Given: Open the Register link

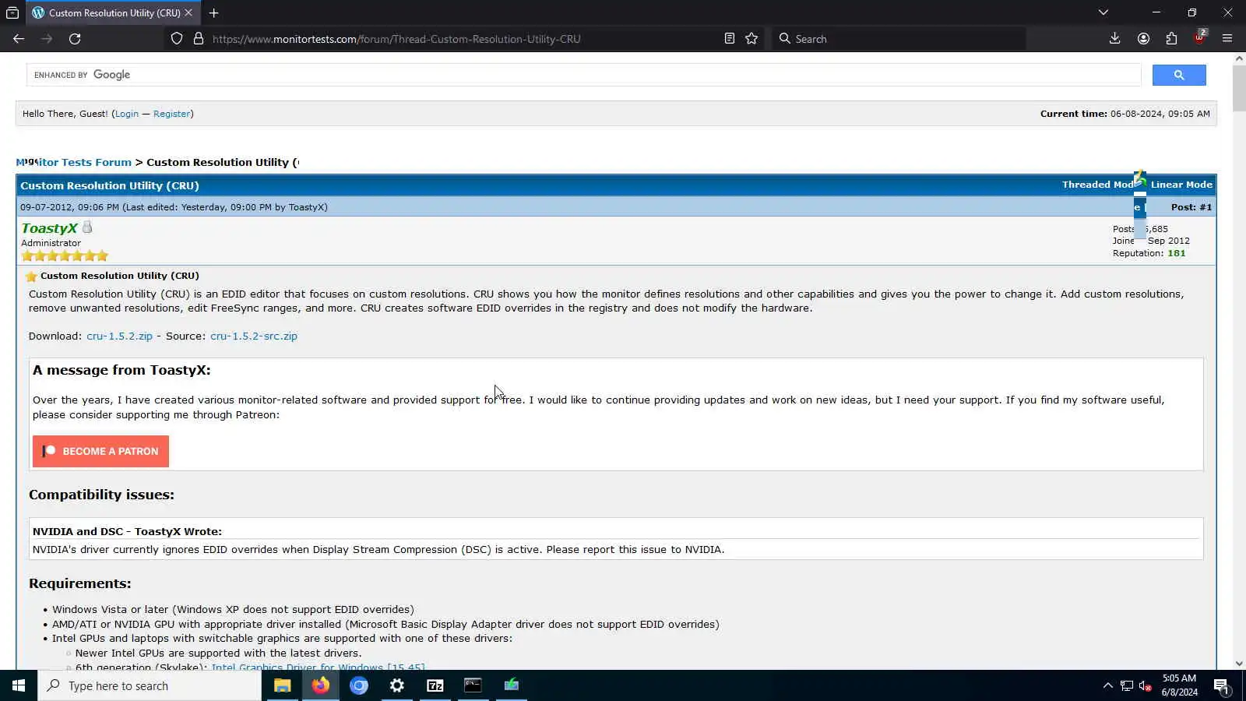Looking at the screenshot, I should 172,114.
